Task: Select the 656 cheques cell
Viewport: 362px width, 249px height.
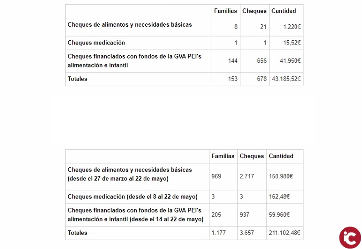Action: point(262,61)
